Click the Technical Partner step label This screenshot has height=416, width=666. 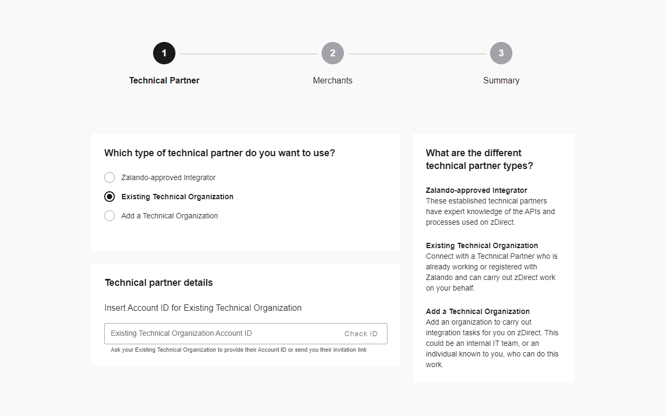(164, 80)
